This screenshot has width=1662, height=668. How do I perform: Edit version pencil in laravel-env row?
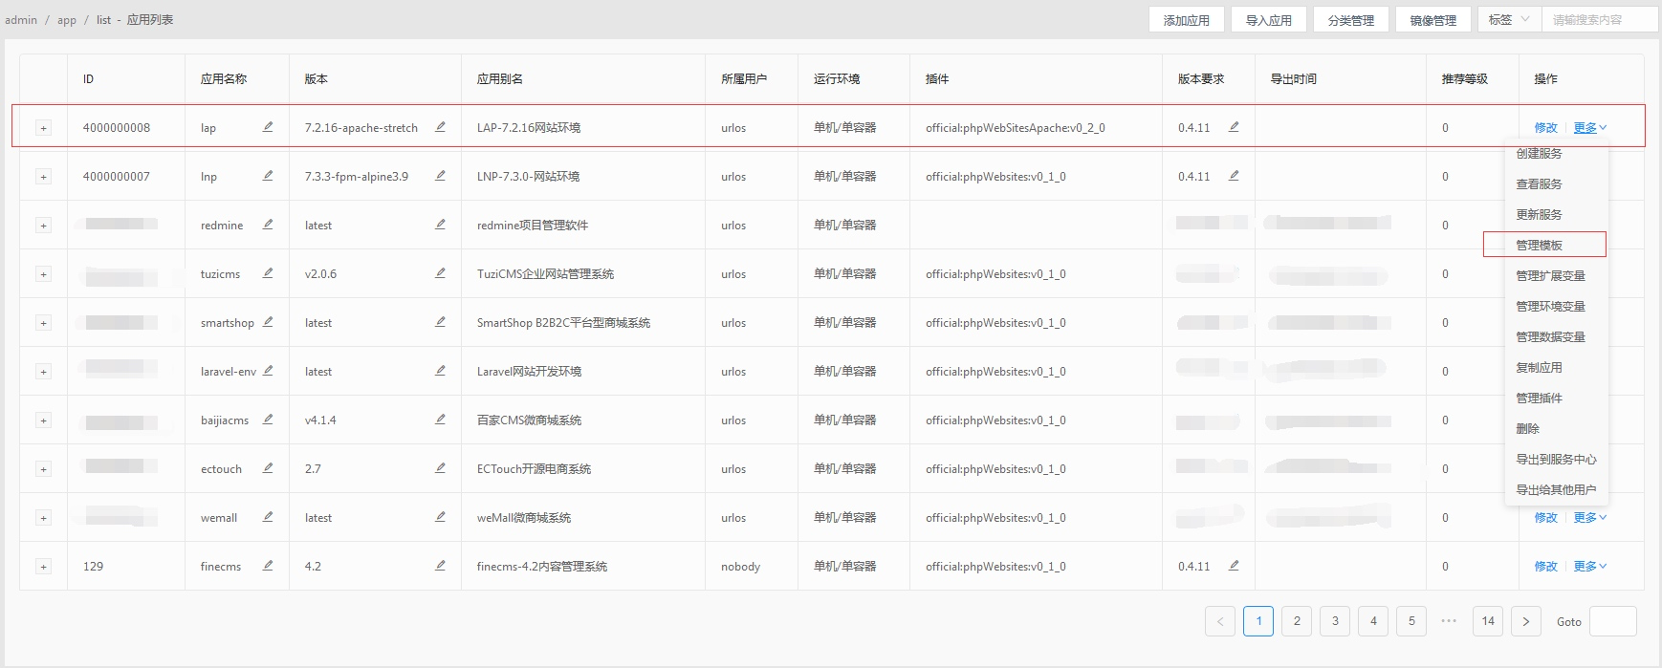[440, 370]
